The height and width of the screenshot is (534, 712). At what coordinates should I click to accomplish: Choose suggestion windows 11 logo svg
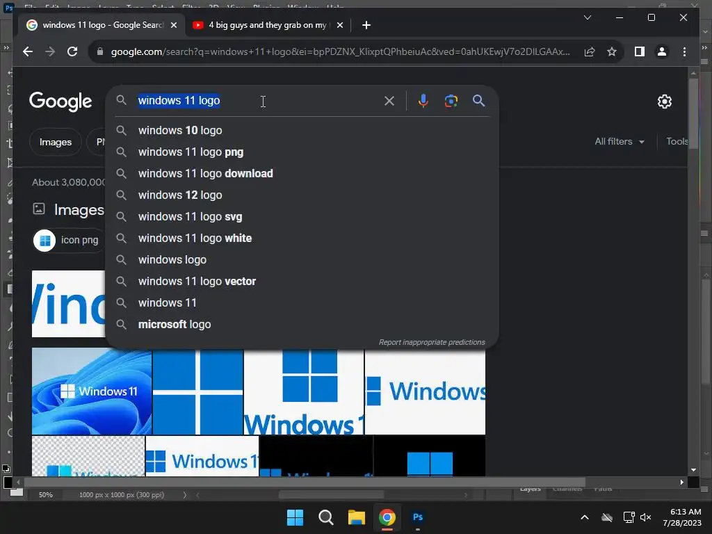click(x=302, y=217)
